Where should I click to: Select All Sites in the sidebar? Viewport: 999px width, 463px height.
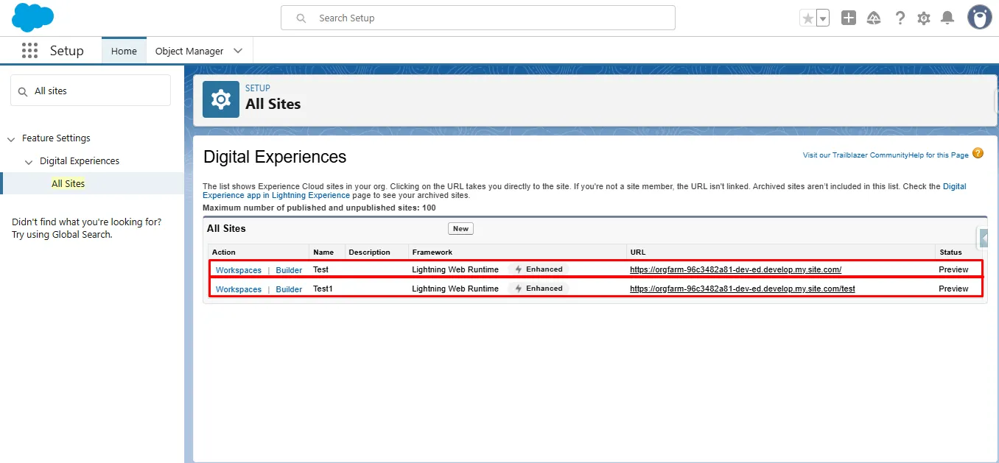tap(68, 183)
